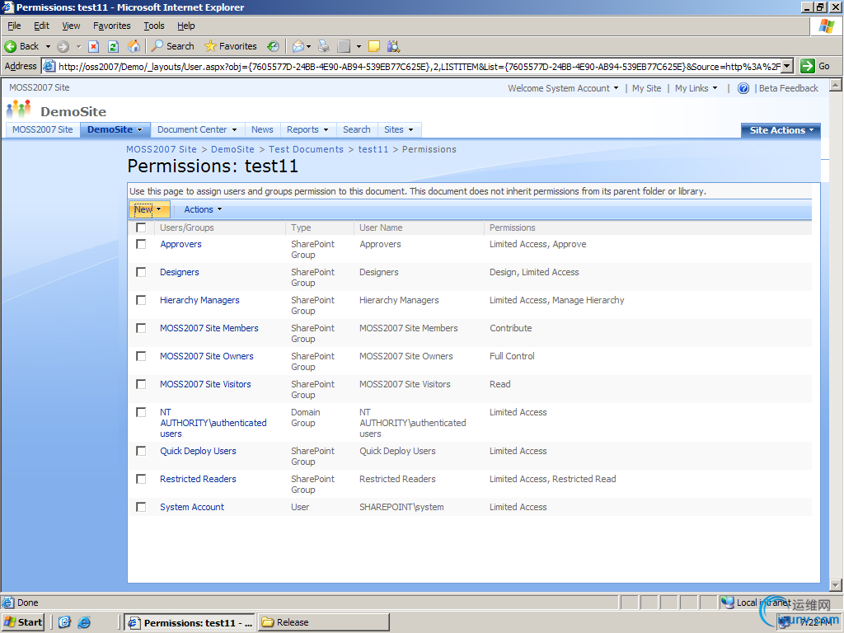Click SHAREPOINT\system user name text
The width and height of the screenshot is (844, 633).
401,507
